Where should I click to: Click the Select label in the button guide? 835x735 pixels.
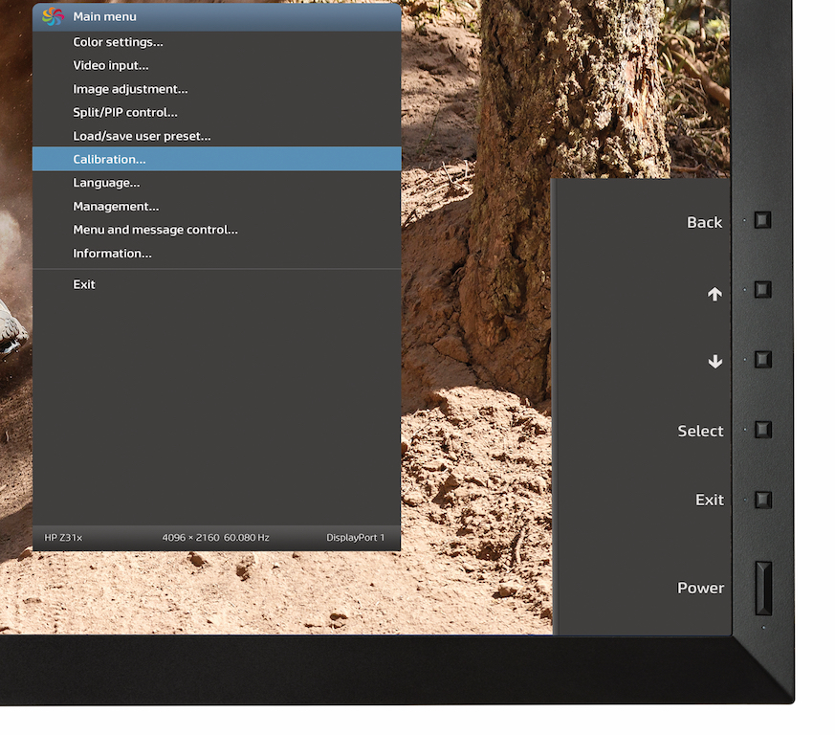point(700,431)
